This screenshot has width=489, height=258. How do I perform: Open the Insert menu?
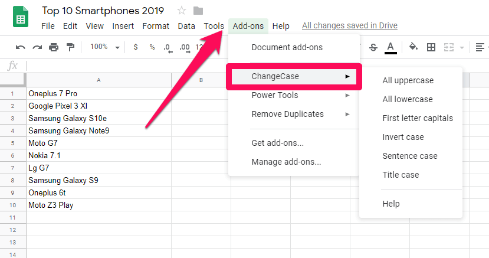[123, 26]
